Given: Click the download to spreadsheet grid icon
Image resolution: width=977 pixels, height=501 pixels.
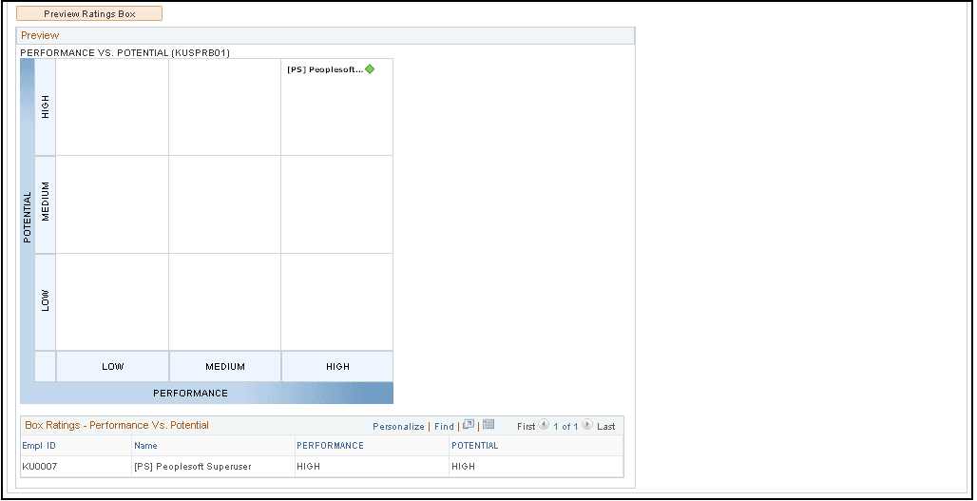Looking at the screenshot, I should 488,425.
